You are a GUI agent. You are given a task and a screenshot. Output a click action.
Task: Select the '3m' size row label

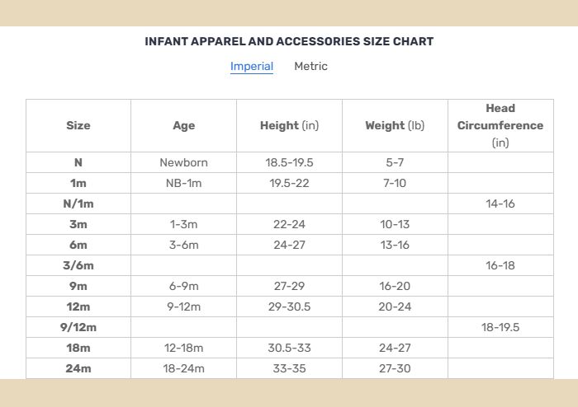click(x=78, y=224)
